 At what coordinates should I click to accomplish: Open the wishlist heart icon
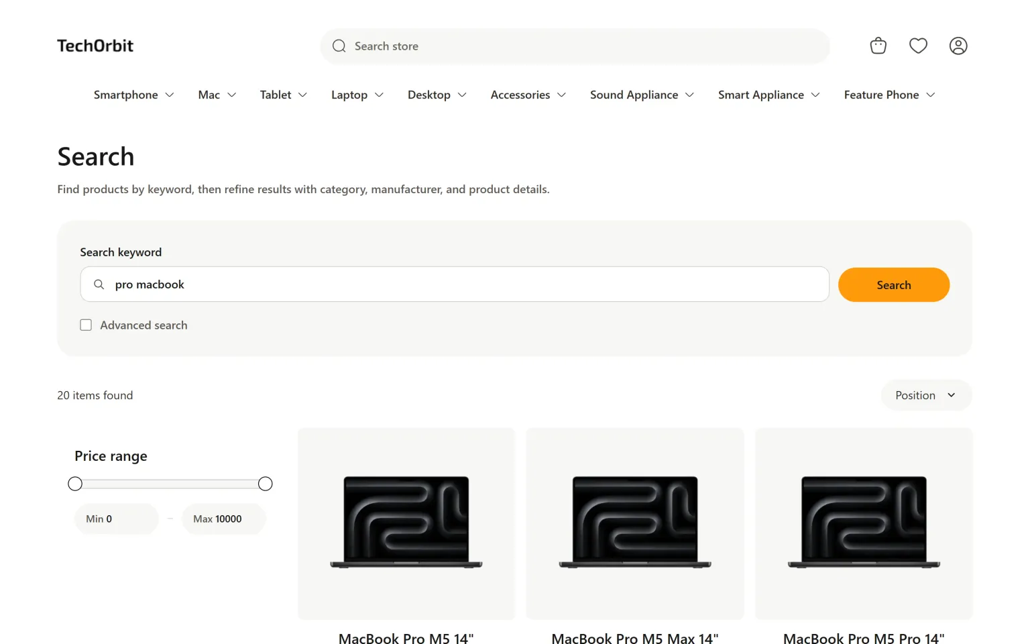point(918,46)
